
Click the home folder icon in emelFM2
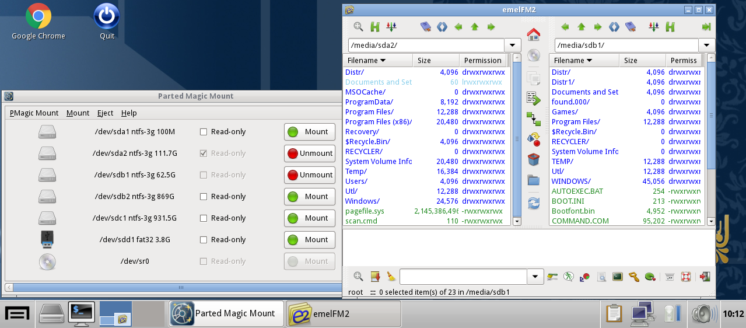533,34
